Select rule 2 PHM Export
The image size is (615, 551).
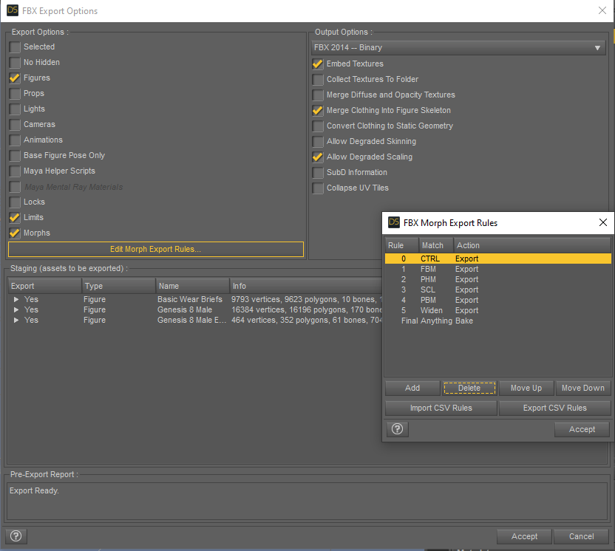pyautogui.click(x=497, y=279)
